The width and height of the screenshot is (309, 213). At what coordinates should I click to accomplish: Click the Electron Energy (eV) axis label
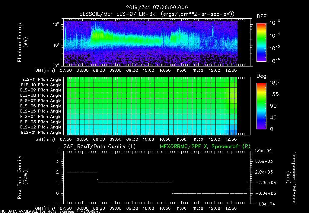pos(22,42)
